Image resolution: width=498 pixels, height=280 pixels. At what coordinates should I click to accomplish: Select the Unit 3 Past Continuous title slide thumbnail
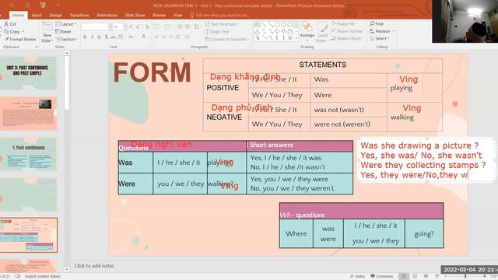coord(28,72)
